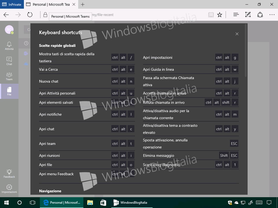Click the Windows Defender shield tray icon
This screenshot has height=208, width=278.
(x=230, y=203)
